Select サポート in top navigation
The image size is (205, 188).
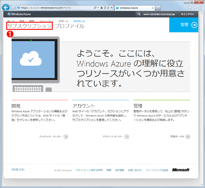[x=64, y=21]
